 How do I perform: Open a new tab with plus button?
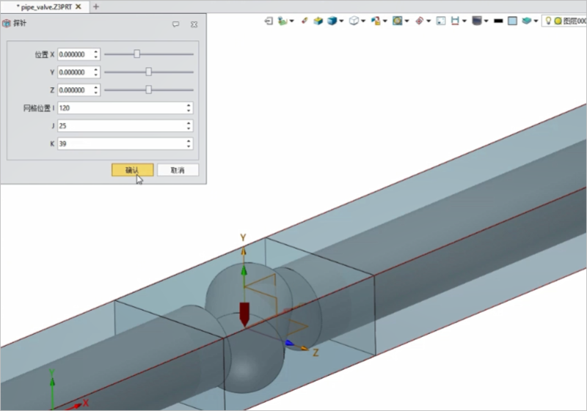point(95,6)
